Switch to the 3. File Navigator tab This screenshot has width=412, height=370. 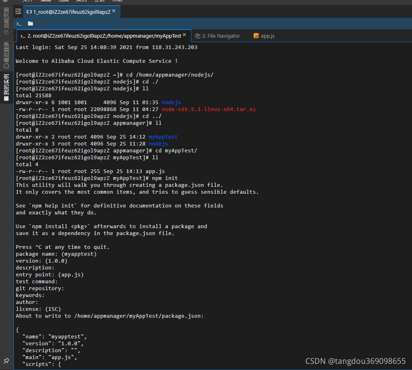(x=218, y=36)
